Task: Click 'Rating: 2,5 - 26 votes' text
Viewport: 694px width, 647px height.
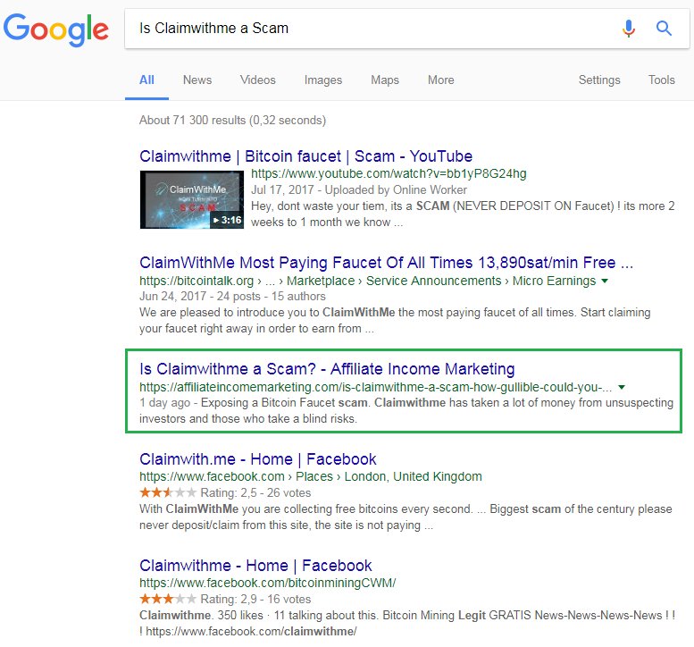Action: [x=255, y=493]
